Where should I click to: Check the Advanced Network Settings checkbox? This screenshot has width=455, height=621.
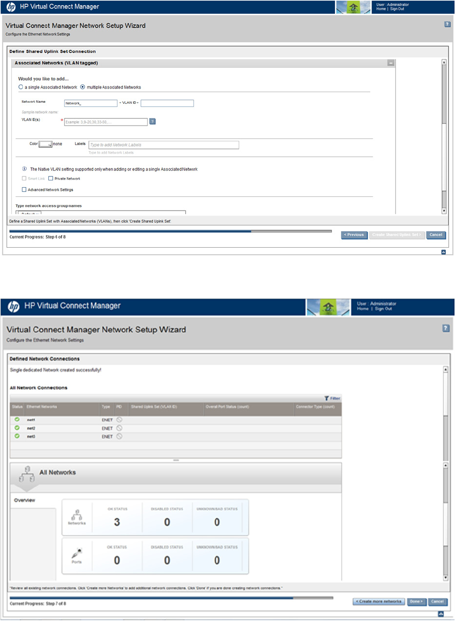click(x=24, y=190)
